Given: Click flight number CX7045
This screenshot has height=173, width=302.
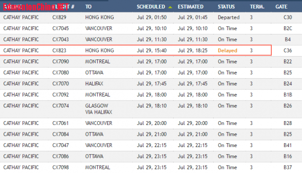Looking at the screenshot, I should coord(60,28).
